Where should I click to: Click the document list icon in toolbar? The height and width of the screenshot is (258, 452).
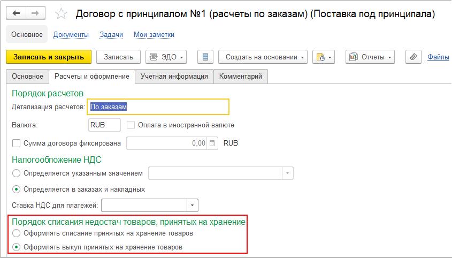coord(206,57)
